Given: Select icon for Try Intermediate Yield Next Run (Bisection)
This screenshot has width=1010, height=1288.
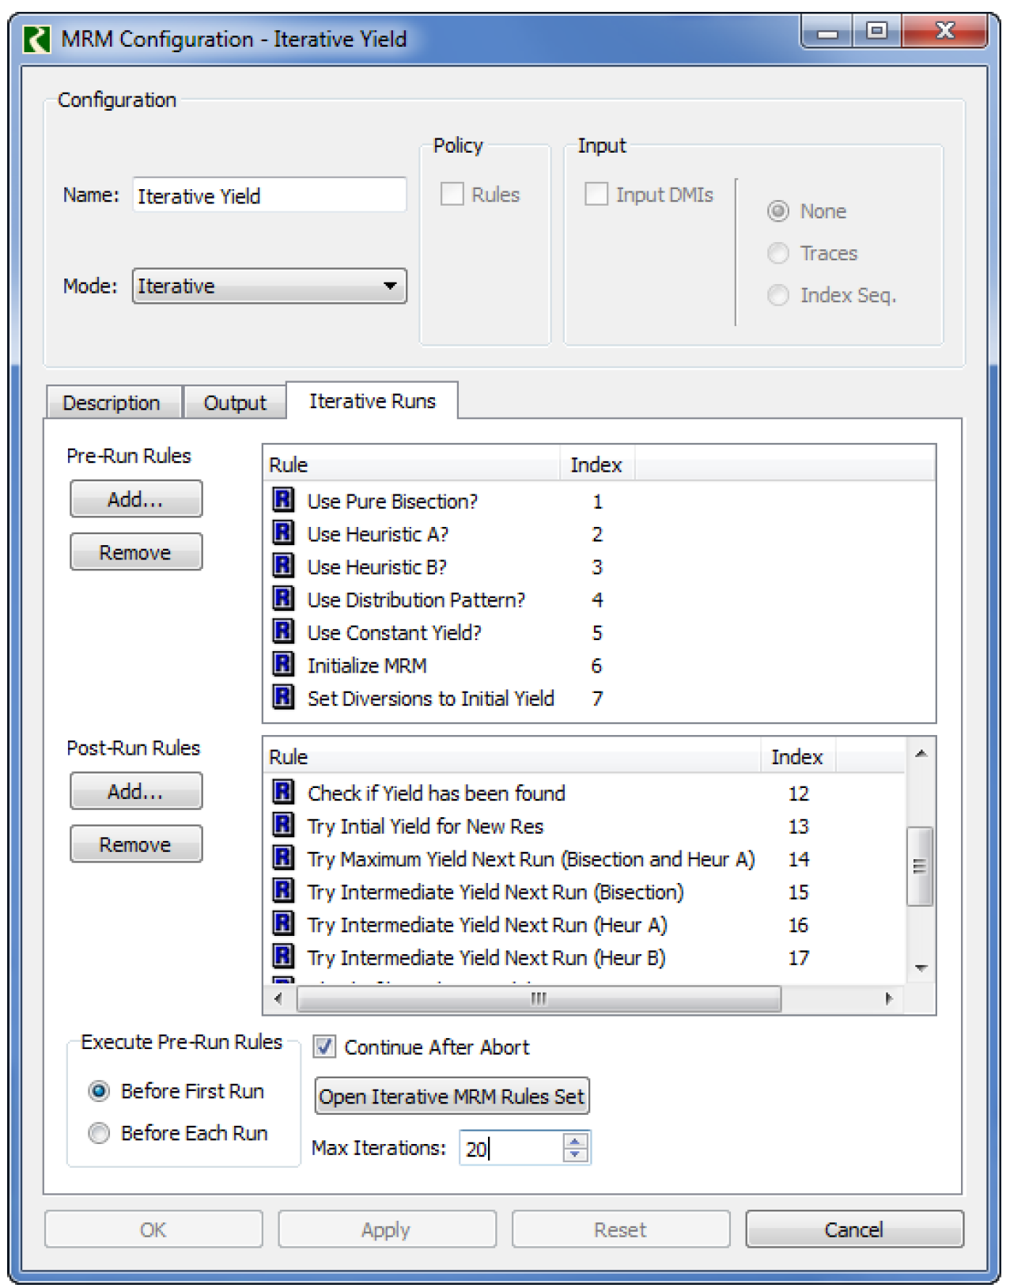Looking at the screenshot, I should [282, 891].
